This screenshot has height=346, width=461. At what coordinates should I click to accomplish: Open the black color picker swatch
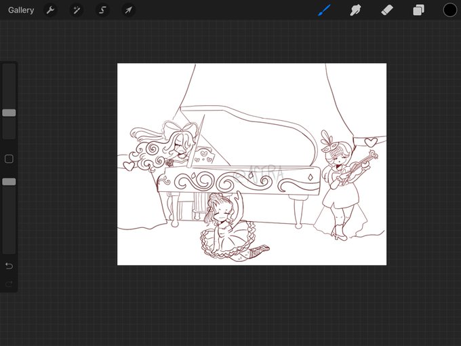coord(450,10)
